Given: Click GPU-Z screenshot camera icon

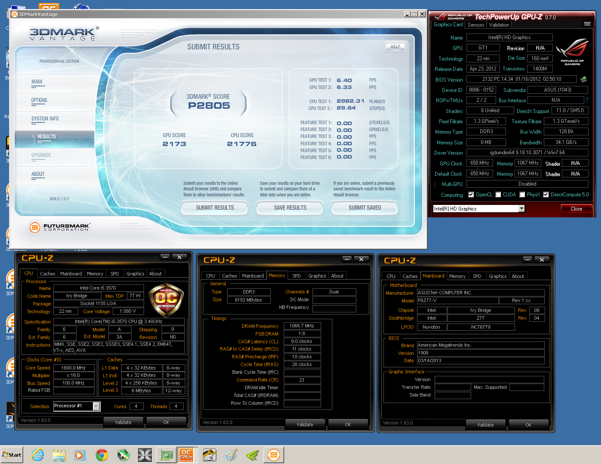Looking at the screenshot, I should 587,24.
